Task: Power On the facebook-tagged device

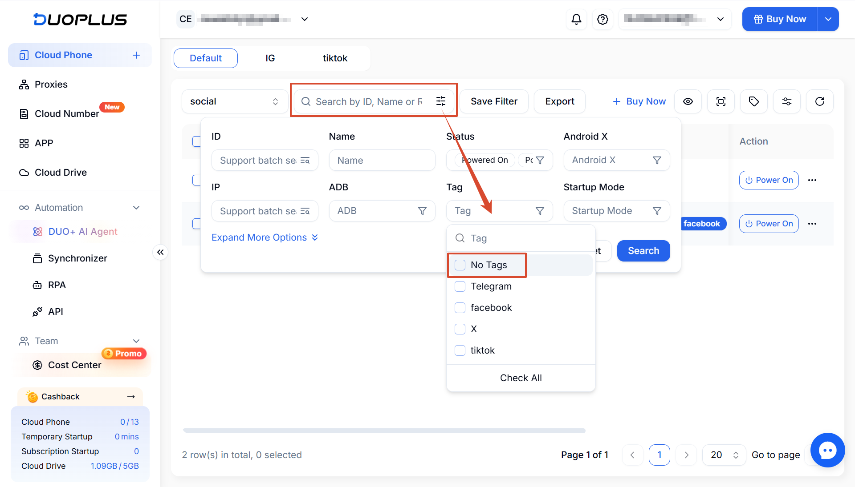Action: point(769,224)
